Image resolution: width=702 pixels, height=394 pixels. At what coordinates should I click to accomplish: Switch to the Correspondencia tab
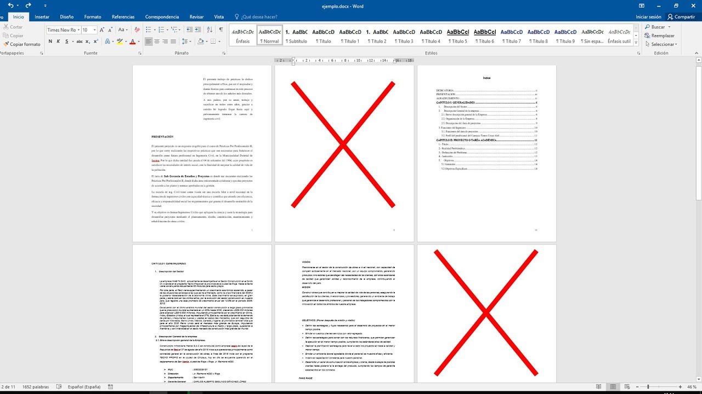pos(162,17)
